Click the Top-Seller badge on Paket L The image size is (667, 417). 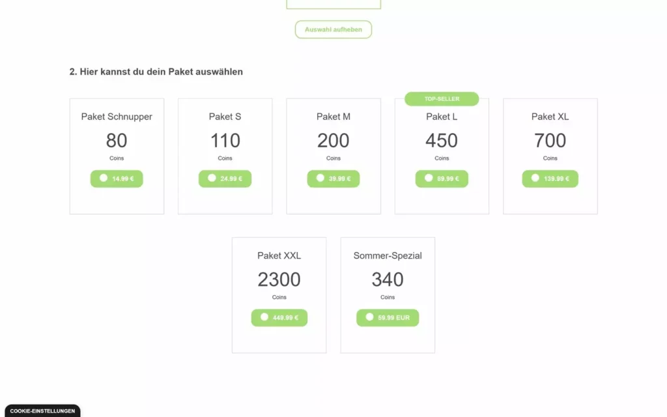point(442,99)
